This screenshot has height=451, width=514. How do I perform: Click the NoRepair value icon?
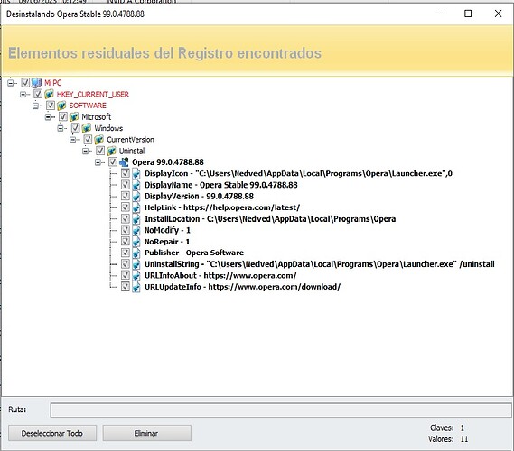pyautogui.click(x=136, y=242)
